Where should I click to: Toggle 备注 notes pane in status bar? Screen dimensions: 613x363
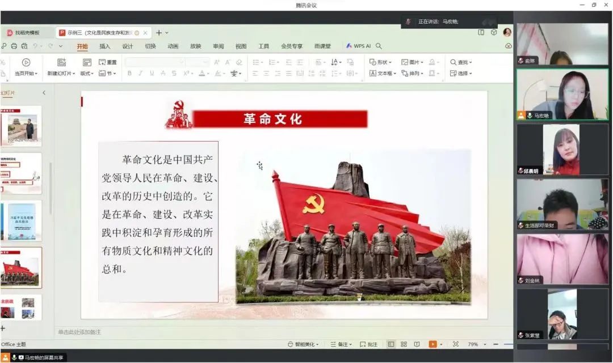point(339,344)
